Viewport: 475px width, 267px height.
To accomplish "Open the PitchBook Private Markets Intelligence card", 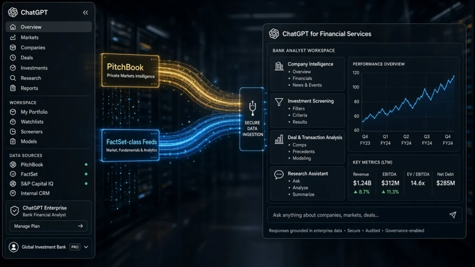I will [130, 70].
